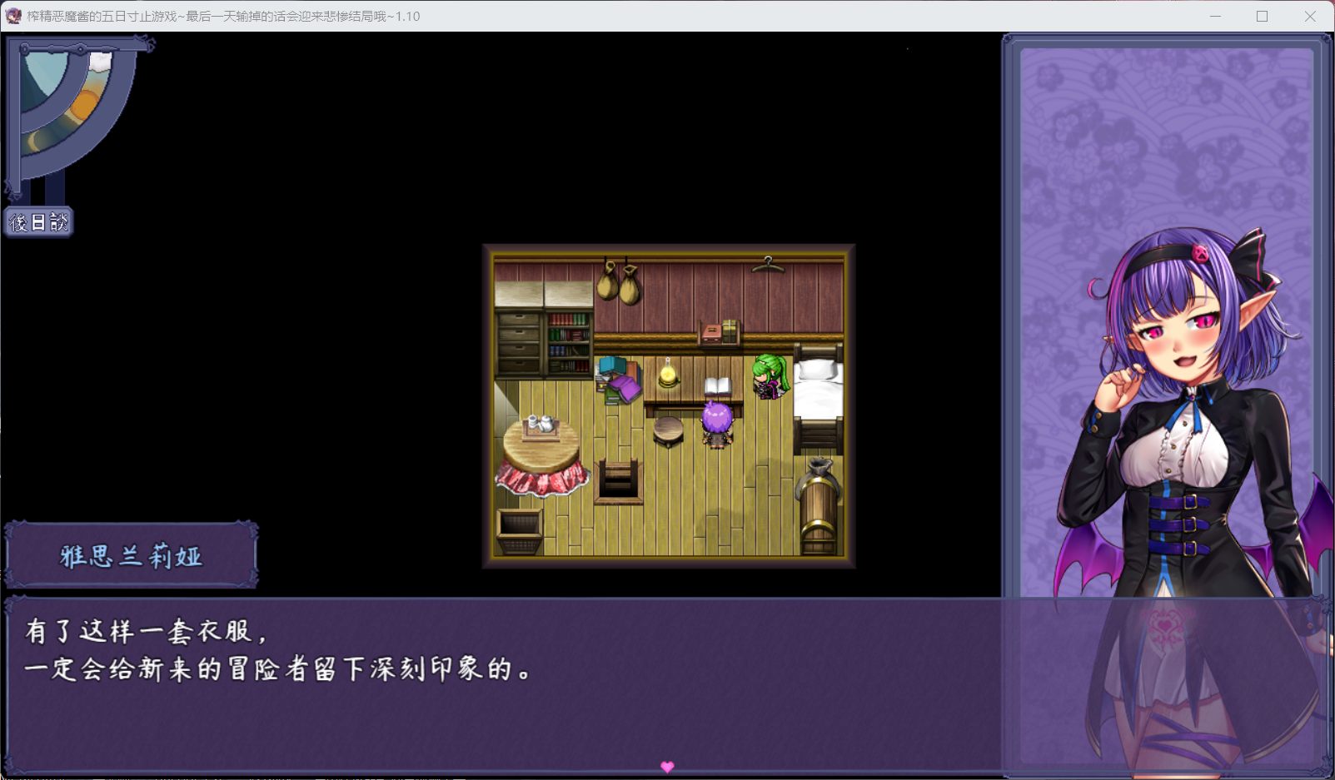Screen dimensions: 1335x780
Task: Click the green-haired character sprite
Action: point(769,376)
